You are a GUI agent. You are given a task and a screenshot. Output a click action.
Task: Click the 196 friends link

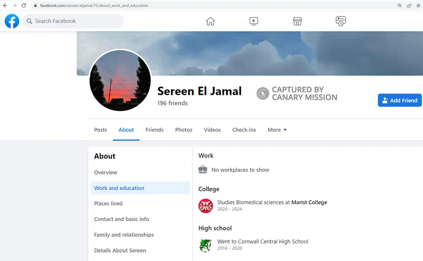(172, 103)
